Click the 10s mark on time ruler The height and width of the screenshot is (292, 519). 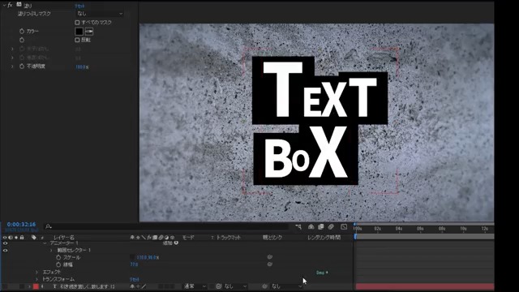463,229
